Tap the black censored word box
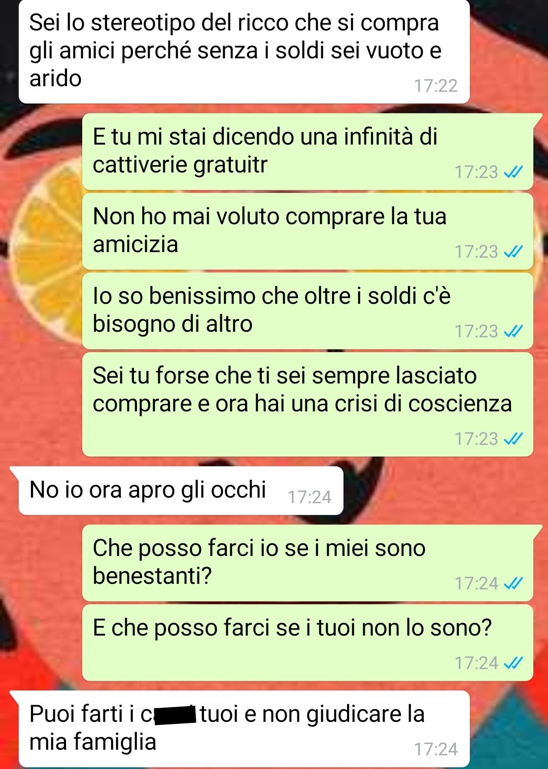The height and width of the screenshot is (769, 548). 175,714
